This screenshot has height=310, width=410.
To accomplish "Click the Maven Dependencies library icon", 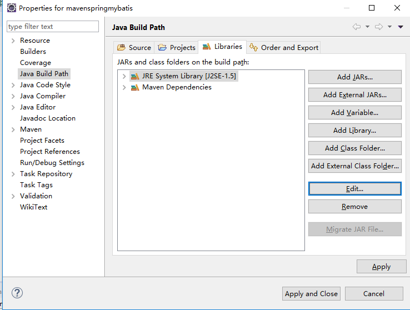I will tap(135, 87).
